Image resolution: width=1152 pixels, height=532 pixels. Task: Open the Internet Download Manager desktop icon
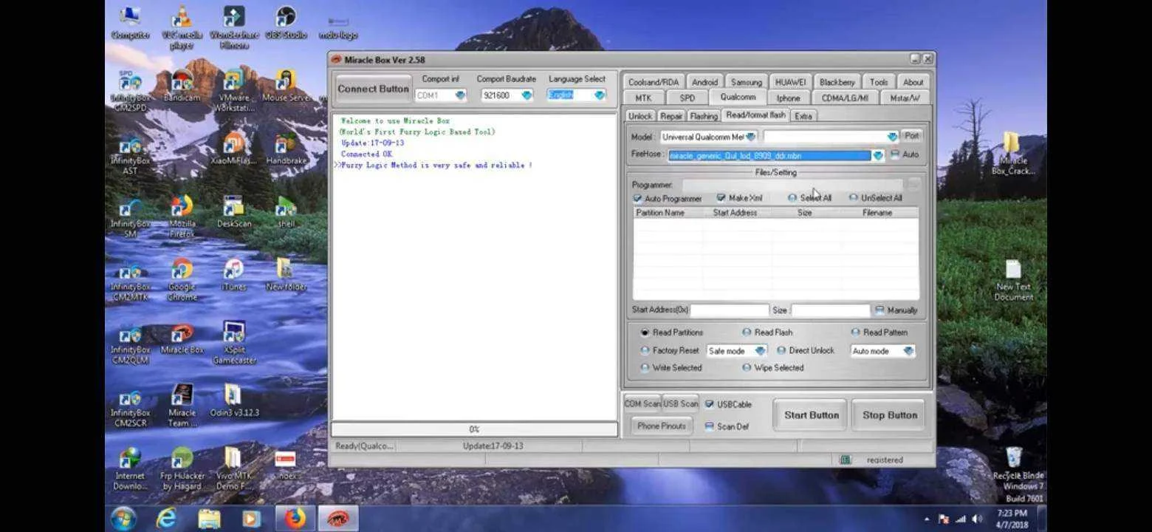pos(130,469)
